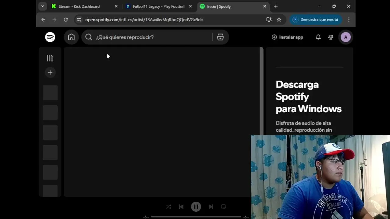Close the Inicio | Spotify tab
Viewport: 390px width, 219px height.
click(264, 6)
